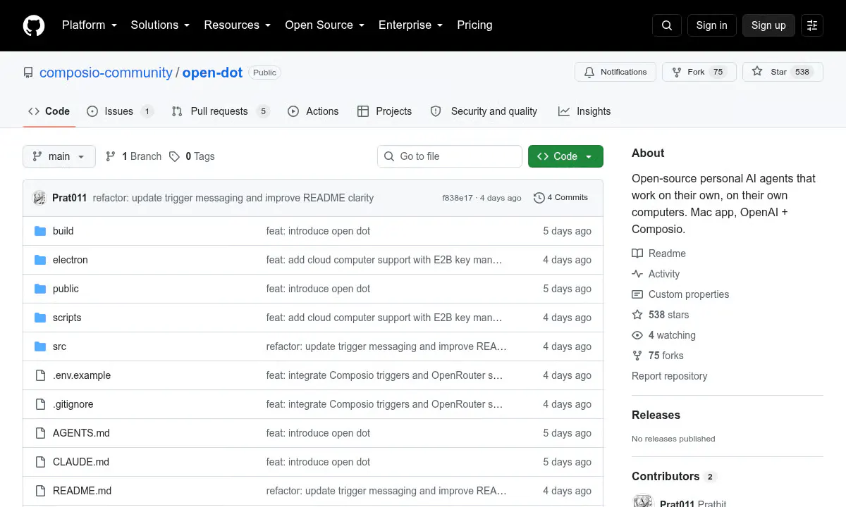Open the search magnifier button
The width and height of the screenshot is (846, 507).
pyautogui.click(x=667, y=25)
